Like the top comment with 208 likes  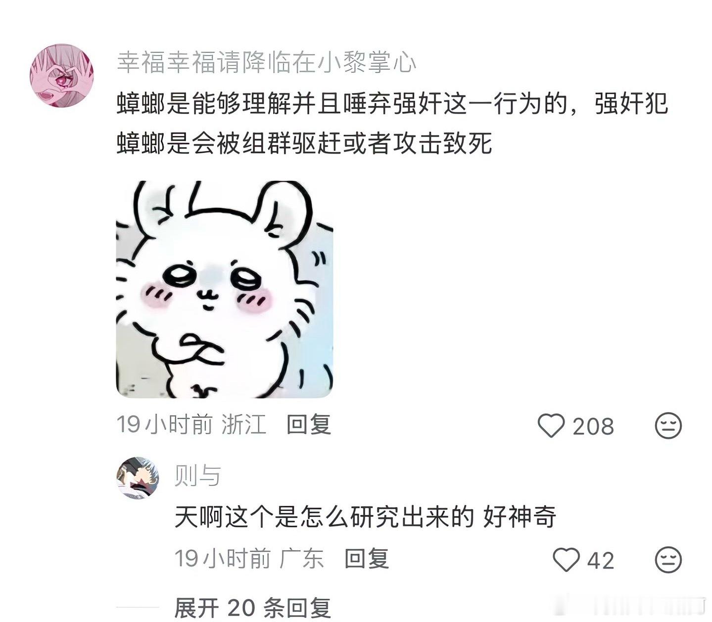click(x=551, y=426)
